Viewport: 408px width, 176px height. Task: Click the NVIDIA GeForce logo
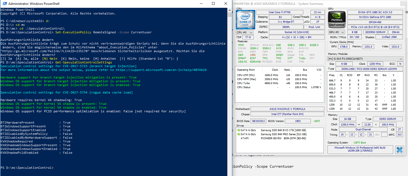point(337,20)
